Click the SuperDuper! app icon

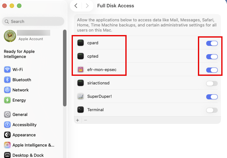[x=81, y=97]
